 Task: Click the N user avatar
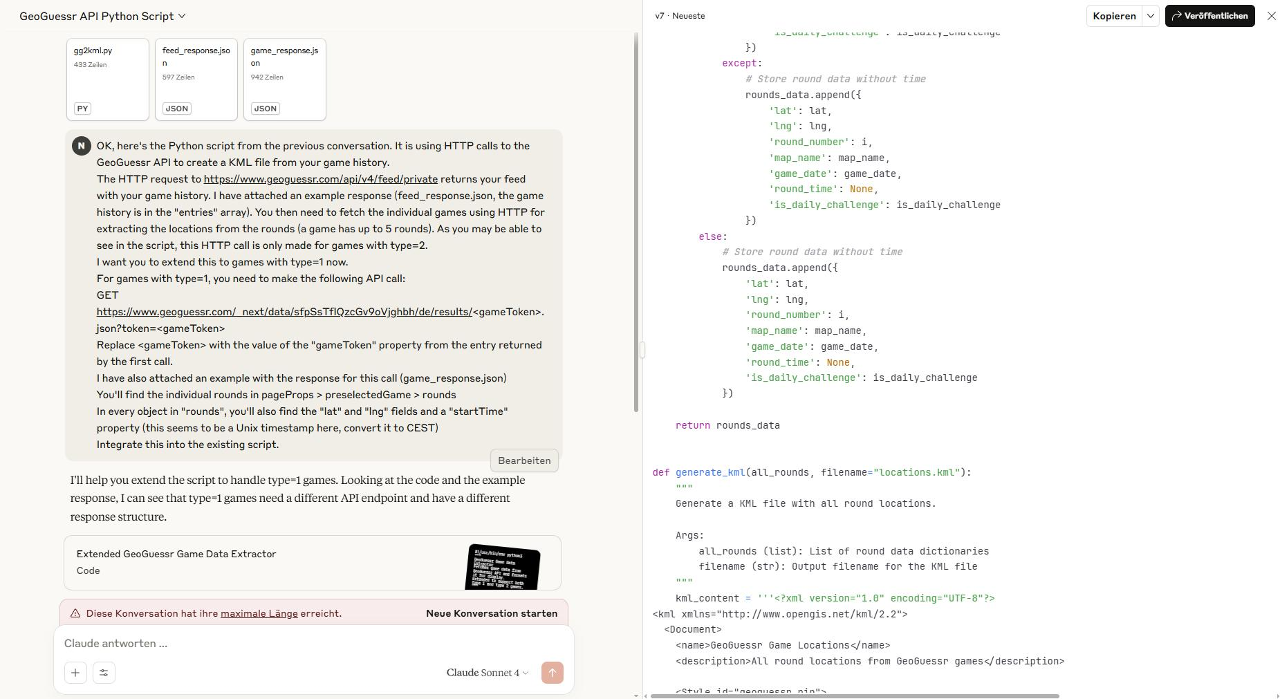(x=82, y=146)
